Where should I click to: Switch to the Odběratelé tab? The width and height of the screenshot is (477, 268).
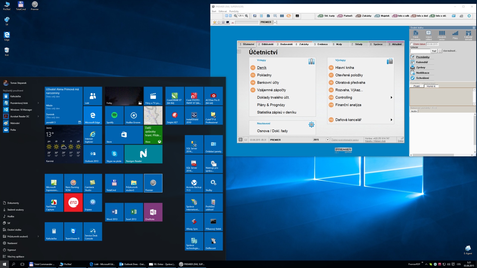coord(265,44)
